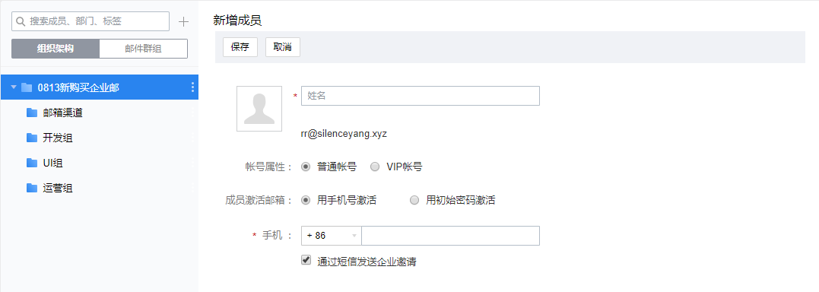The height and width of the screenshot is (292, 819).
Task: Select the 普通帐号 radio button
Action: click(306, 167)
